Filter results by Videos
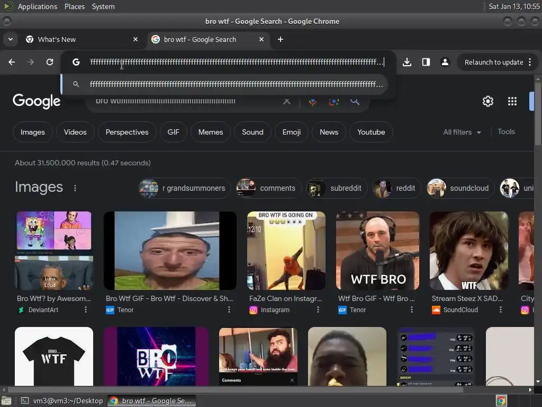Viewport: 542px width, 407px height. [75, 132]
